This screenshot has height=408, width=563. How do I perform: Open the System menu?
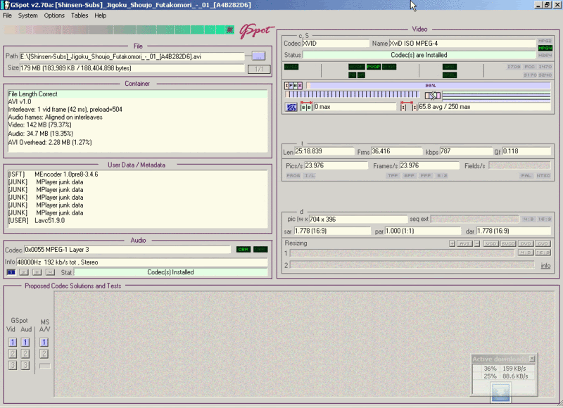click(27, 15)
